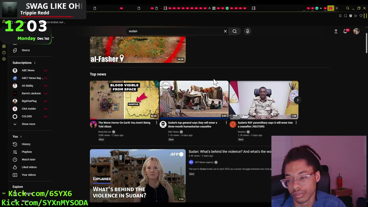Open the browser heart bookmark icon
This screenshot has width=368, height=207.
coord(361,16)
